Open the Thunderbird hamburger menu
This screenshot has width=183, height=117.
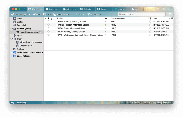(170, 14)
